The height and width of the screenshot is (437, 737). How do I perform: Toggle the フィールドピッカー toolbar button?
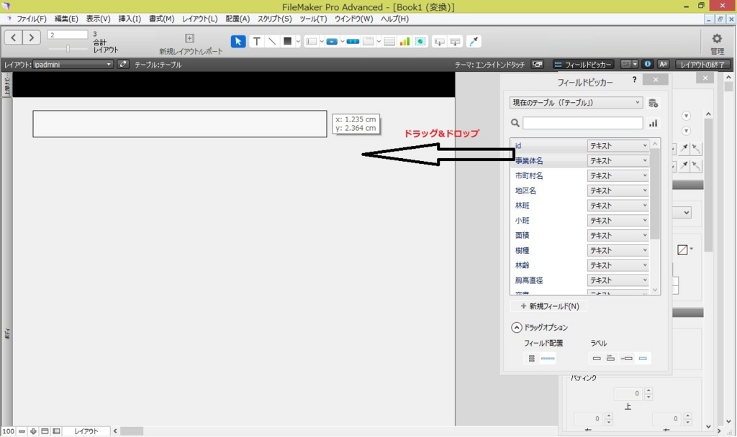583,64
